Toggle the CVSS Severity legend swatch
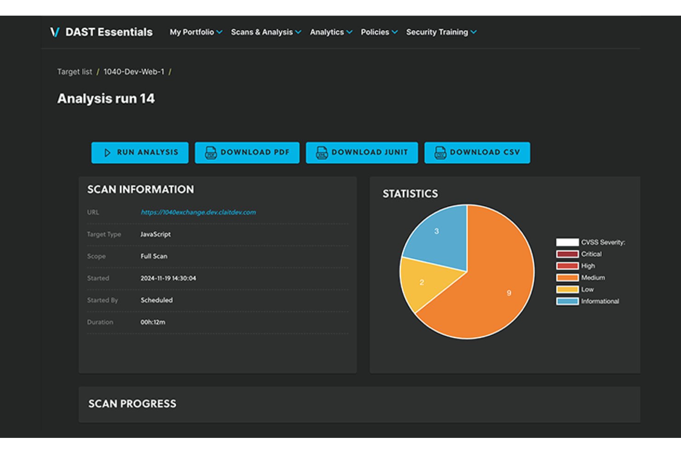 point(567,242)
